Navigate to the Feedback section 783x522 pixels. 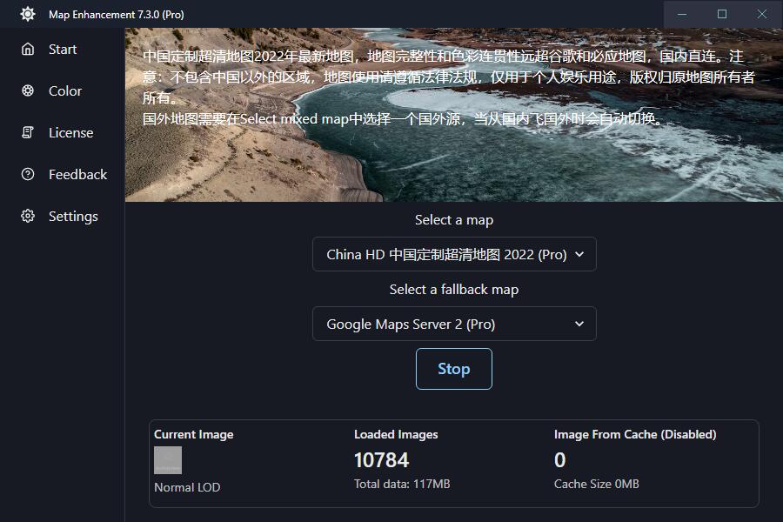point(77,174)
